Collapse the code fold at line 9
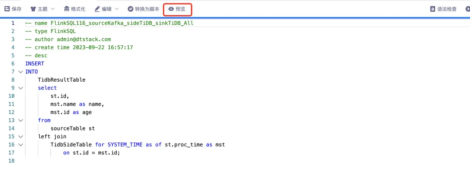Viewport: 470px width, 177px height. pyautogui.click(x=20, y=88)
